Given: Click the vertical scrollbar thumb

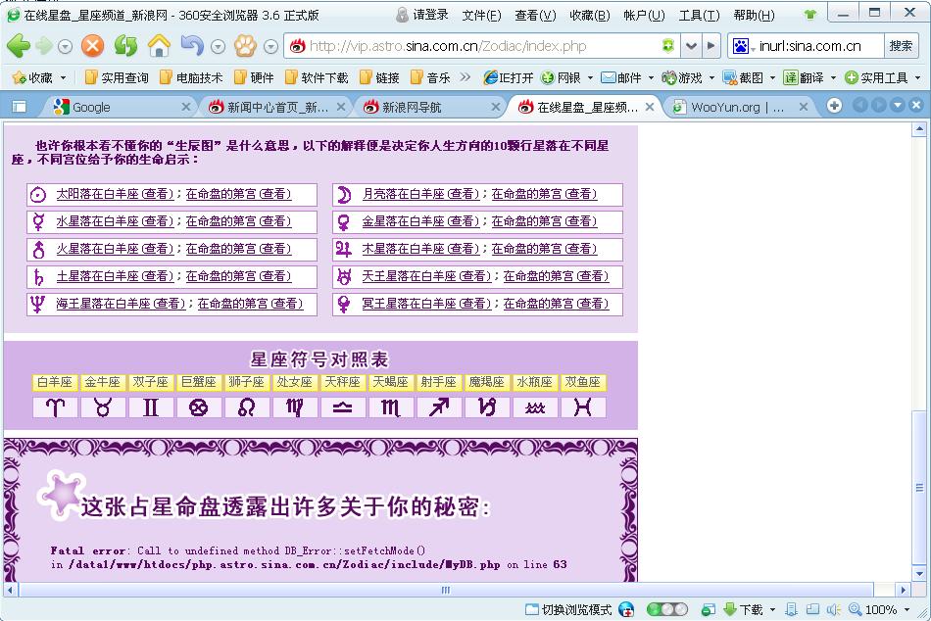Looking at the screenshot, I should pos(919,488).
